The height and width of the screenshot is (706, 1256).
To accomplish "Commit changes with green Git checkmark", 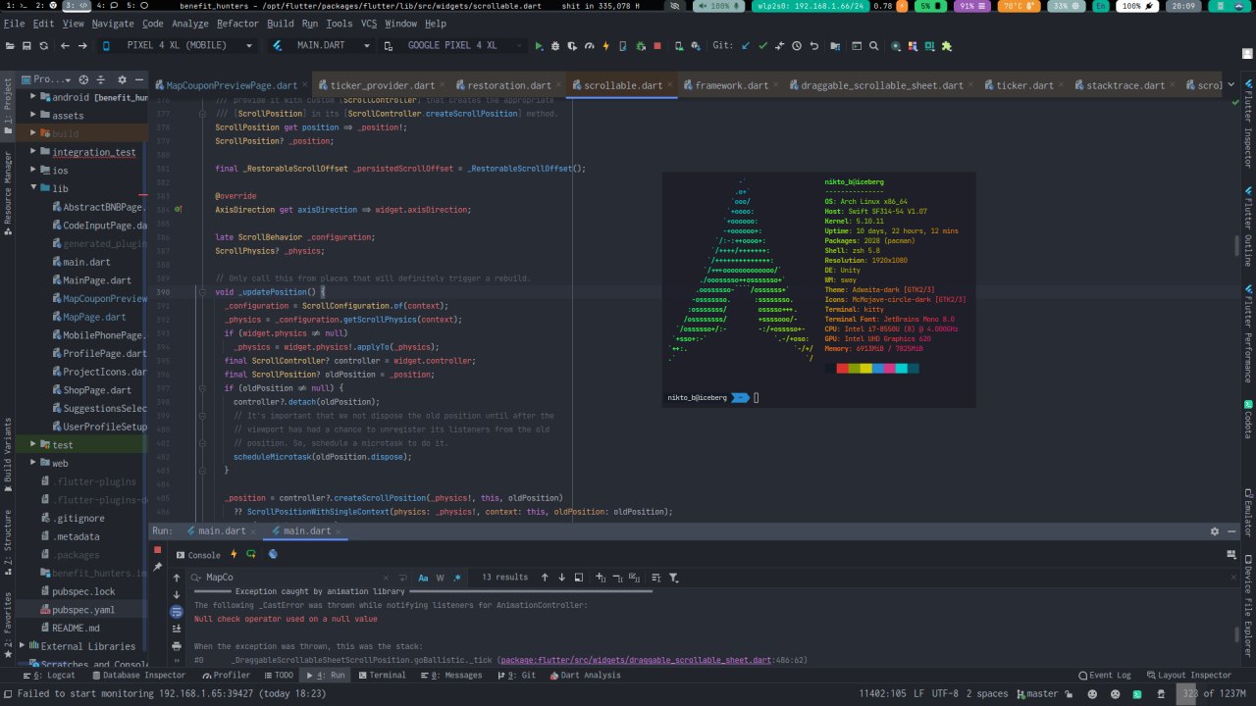I will coord(762,46).
